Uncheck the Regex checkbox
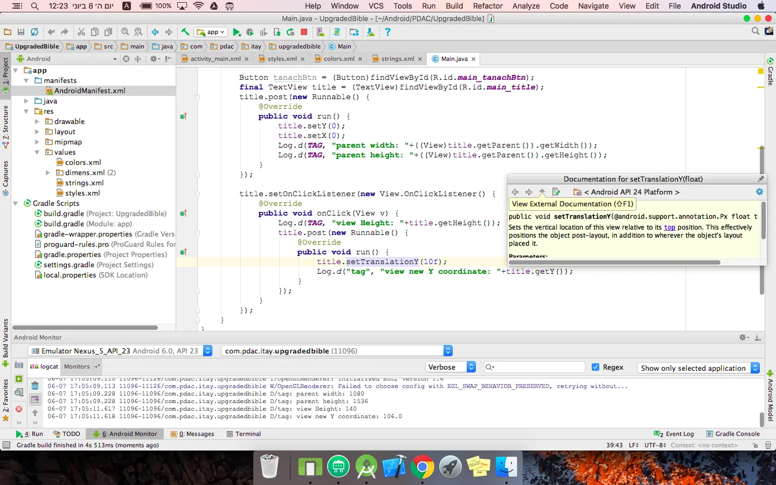Image resolution: width=776 pixels, height=485 pixels. click(x=595, y=367)
